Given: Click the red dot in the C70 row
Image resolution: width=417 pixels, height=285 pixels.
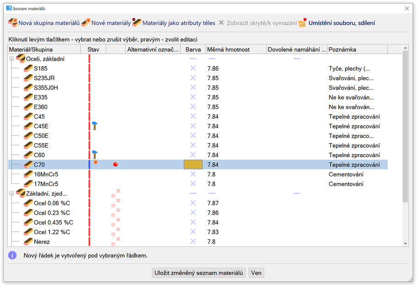Looking at the screenshot, I should point(115,164).
